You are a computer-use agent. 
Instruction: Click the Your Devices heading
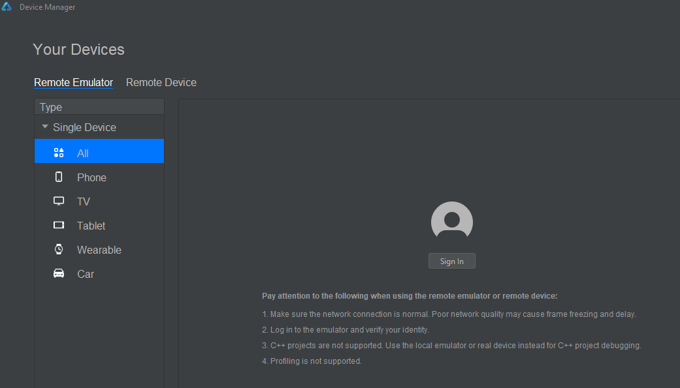(78, 50)
